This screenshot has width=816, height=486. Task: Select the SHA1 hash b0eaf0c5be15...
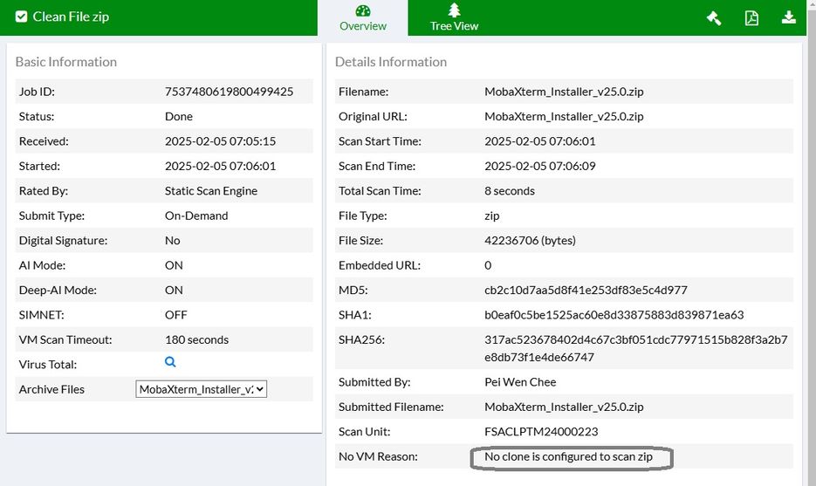coord(614,315)
